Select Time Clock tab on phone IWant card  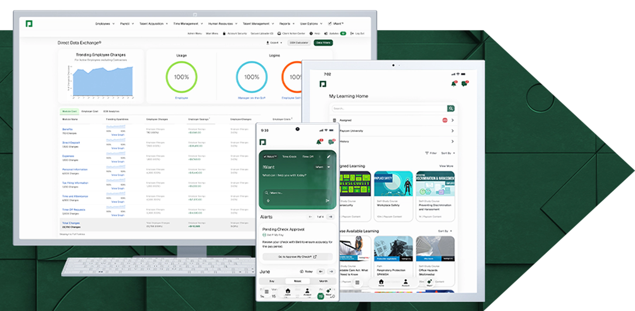[289, 157]
